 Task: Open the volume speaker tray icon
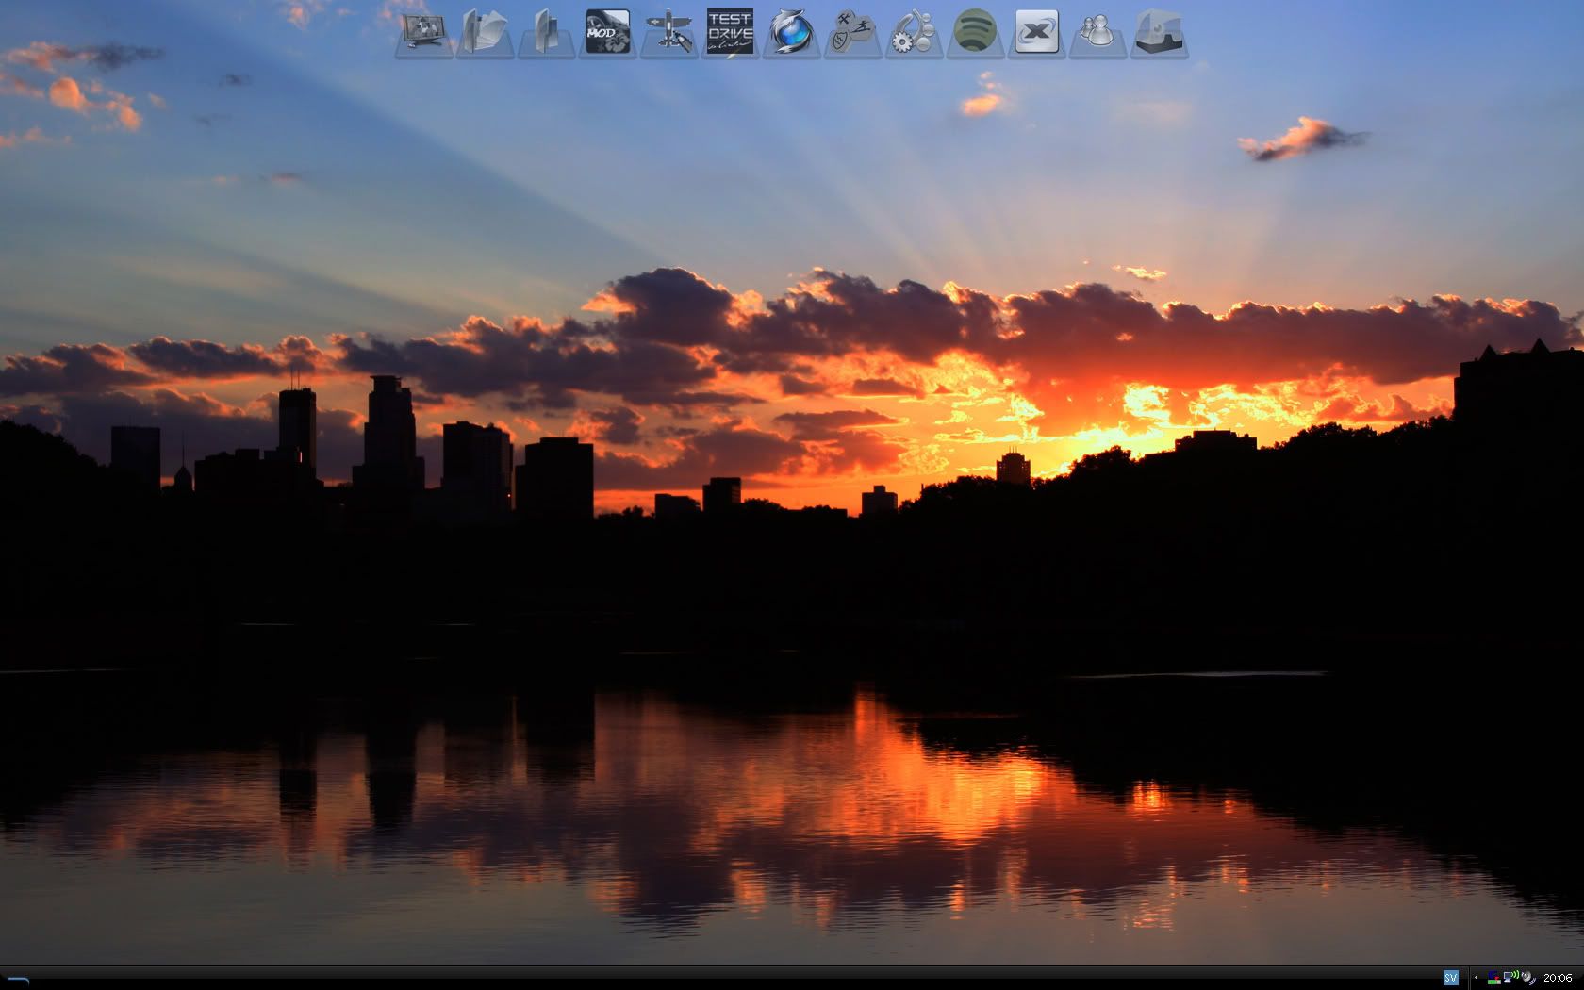click(x=1527, y=978)
